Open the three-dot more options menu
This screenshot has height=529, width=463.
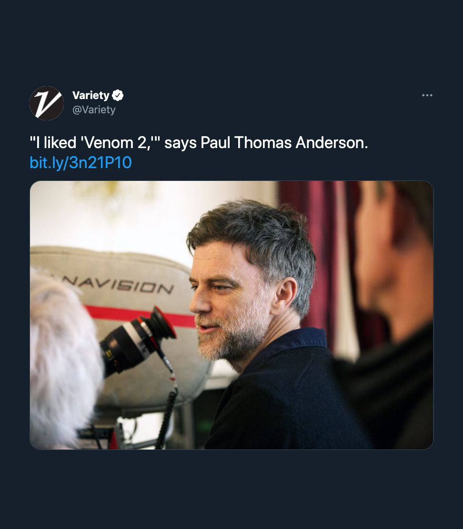(x=427, y=95)
